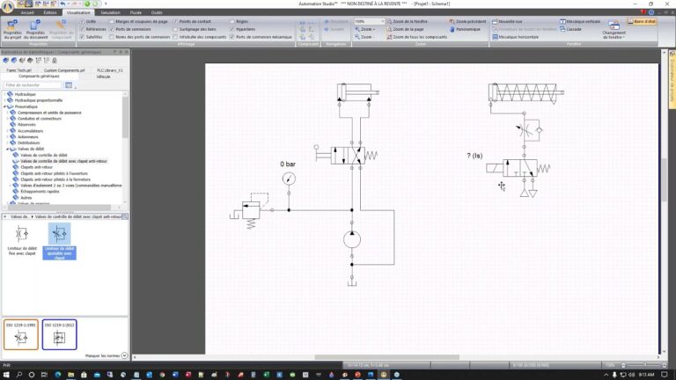Collapse the Pneumatique tree node
The image size is (676, 380).
click(x=5, y=106)
